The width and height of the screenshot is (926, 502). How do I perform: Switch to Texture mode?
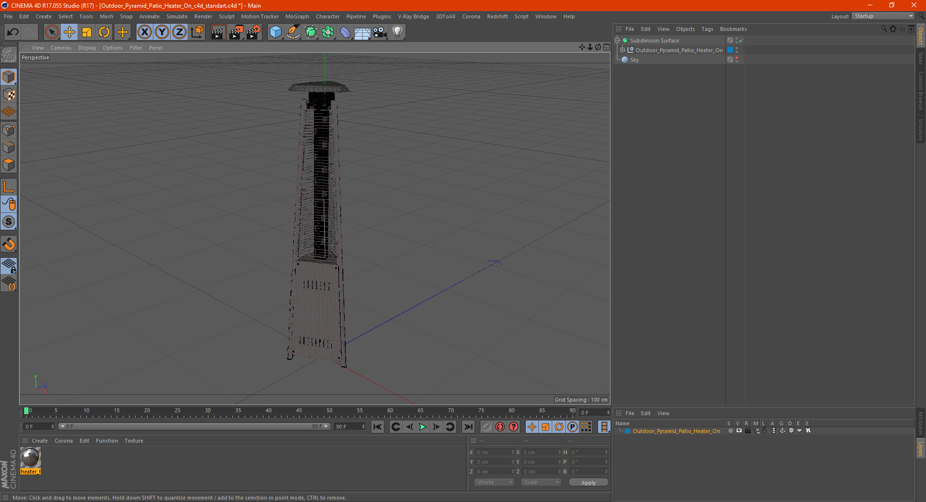9,95
